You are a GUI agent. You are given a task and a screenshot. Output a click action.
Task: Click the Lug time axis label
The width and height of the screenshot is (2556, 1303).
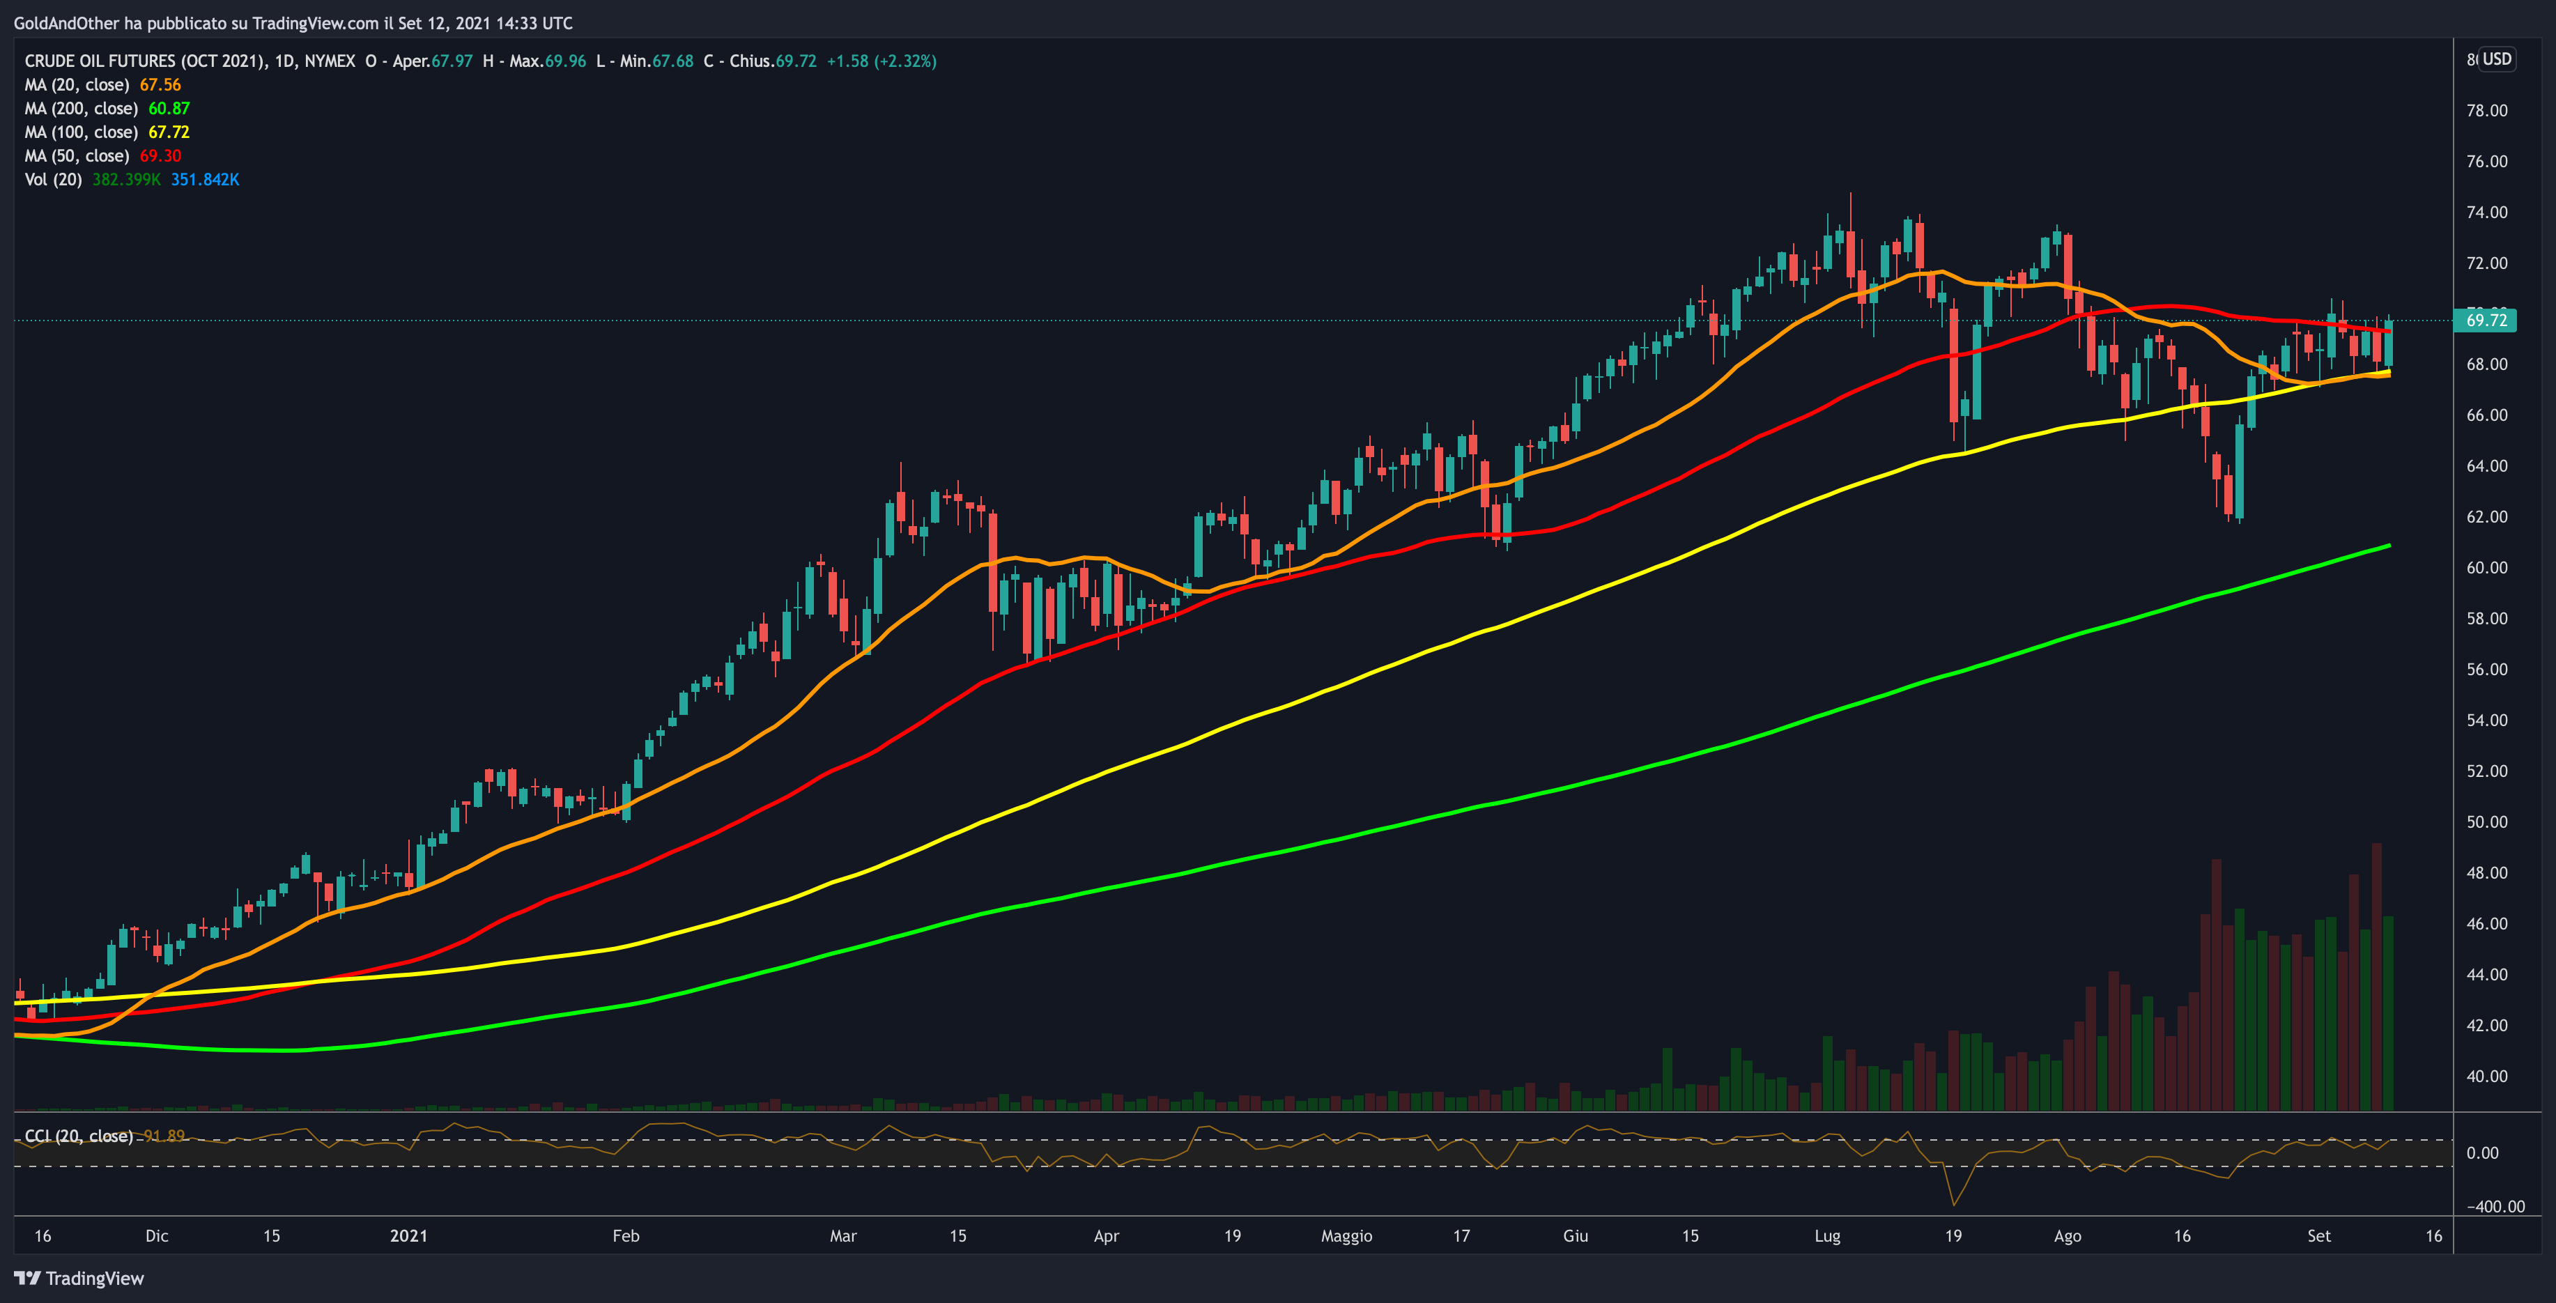(x=1828, y=1235)
